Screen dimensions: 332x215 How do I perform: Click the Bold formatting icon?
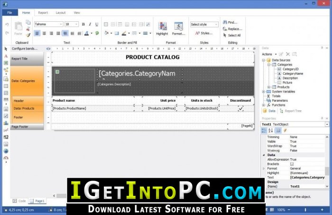click(83, 24)
